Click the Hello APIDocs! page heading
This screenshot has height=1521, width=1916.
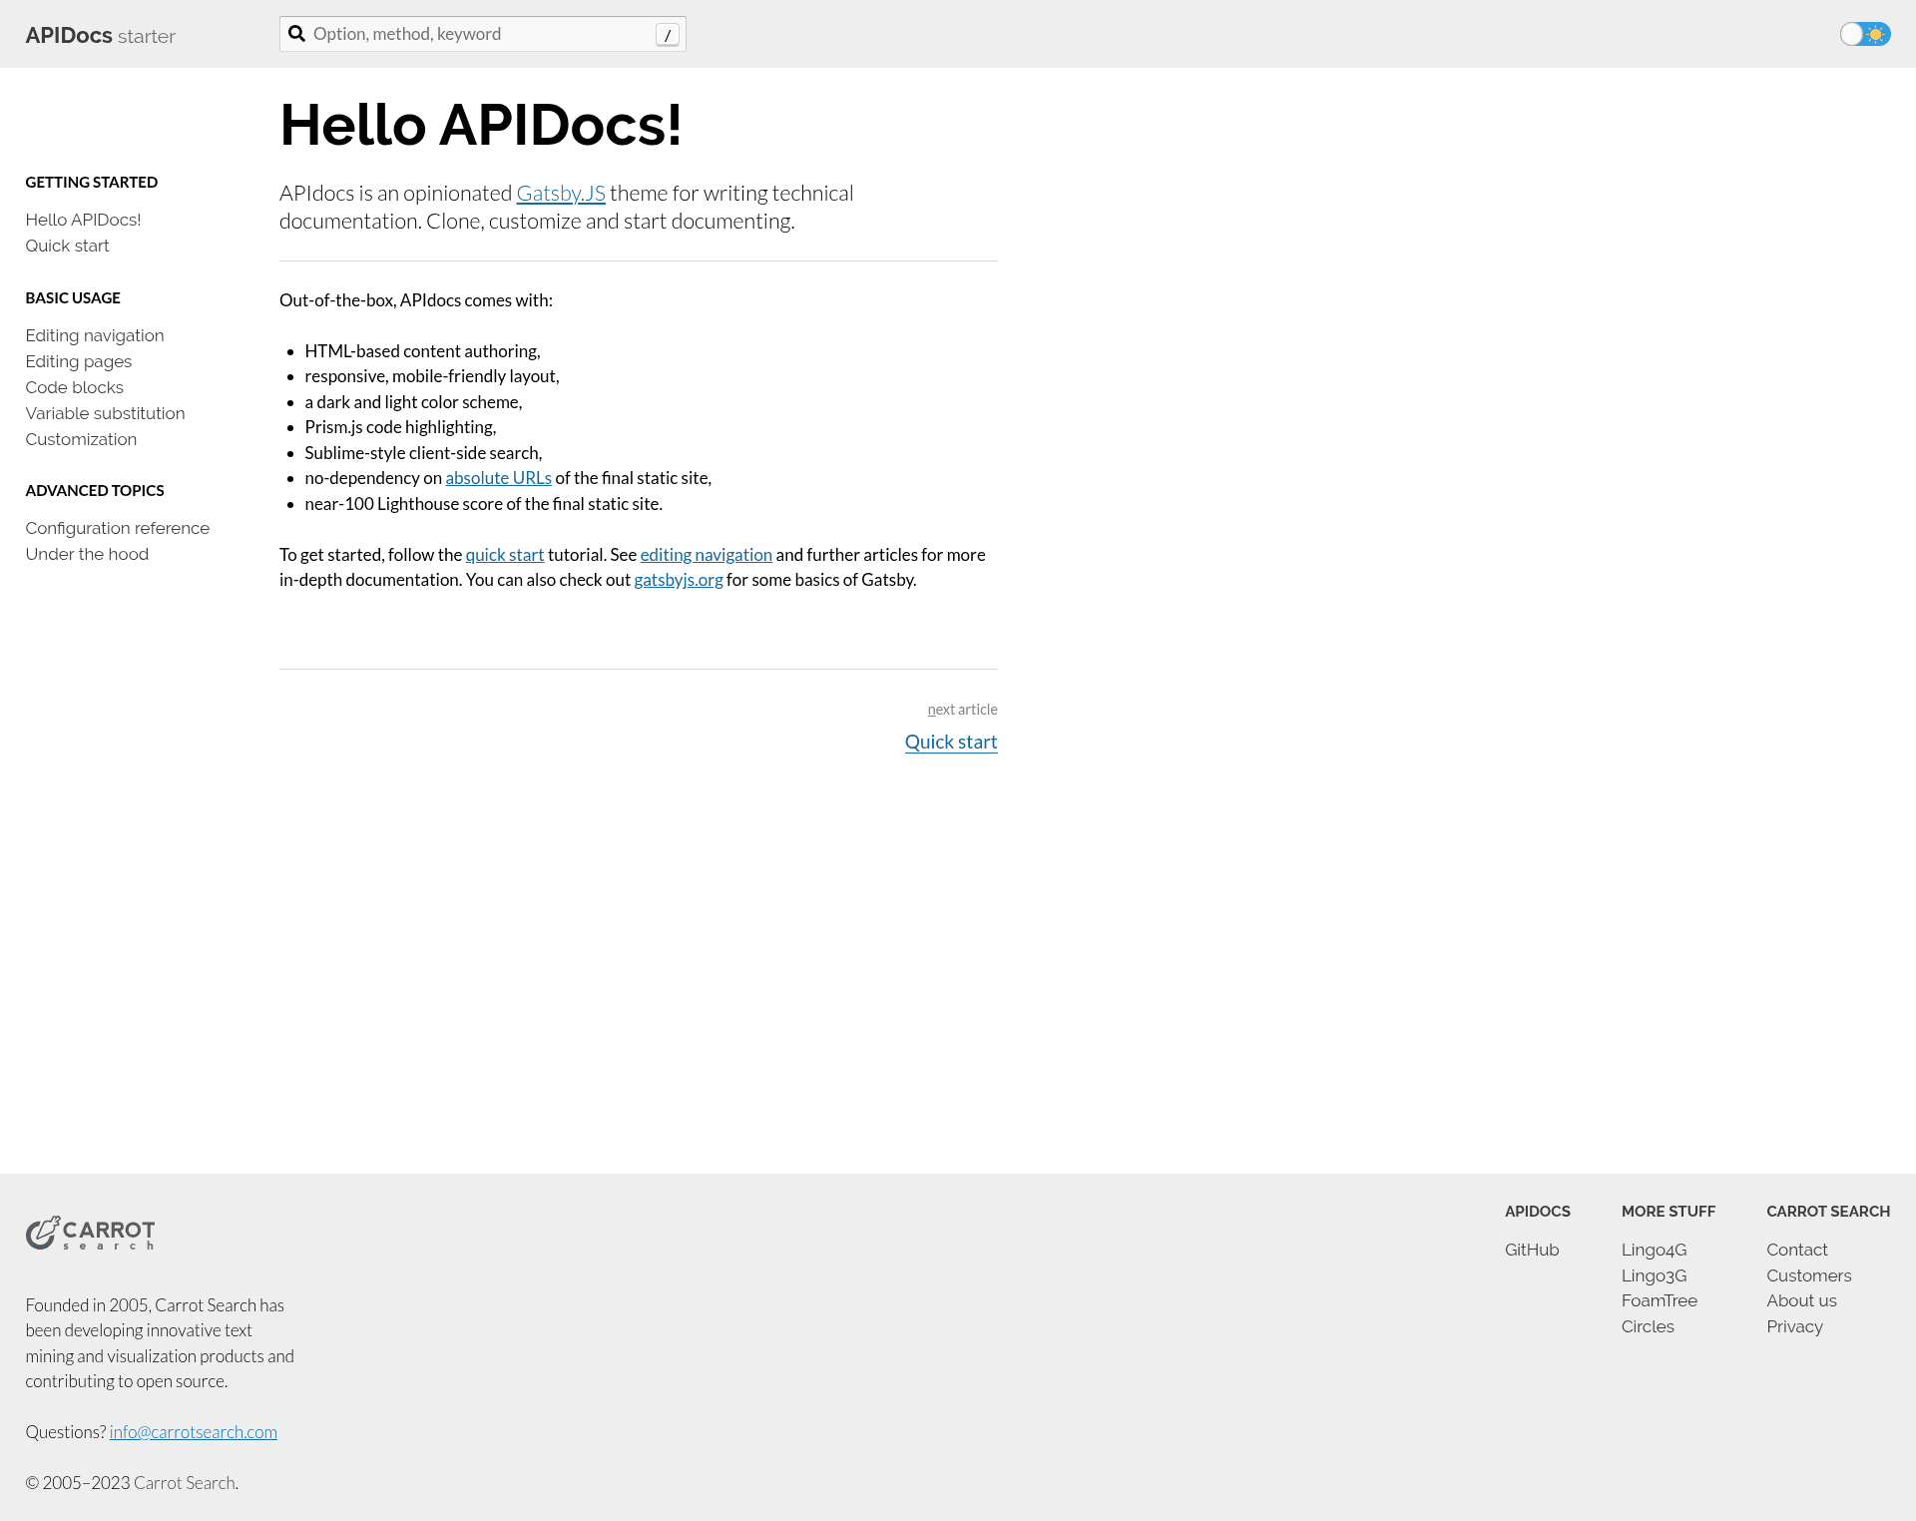click(481, 126)
